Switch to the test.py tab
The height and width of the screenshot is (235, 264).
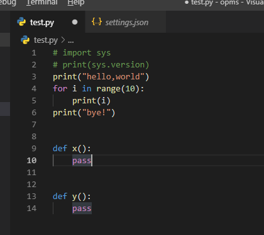(48, 22)
